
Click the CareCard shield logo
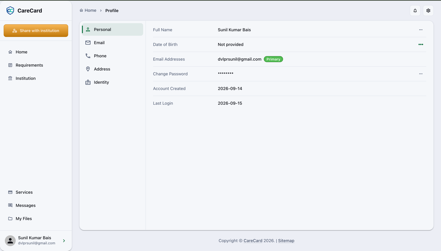pos(10,10)
